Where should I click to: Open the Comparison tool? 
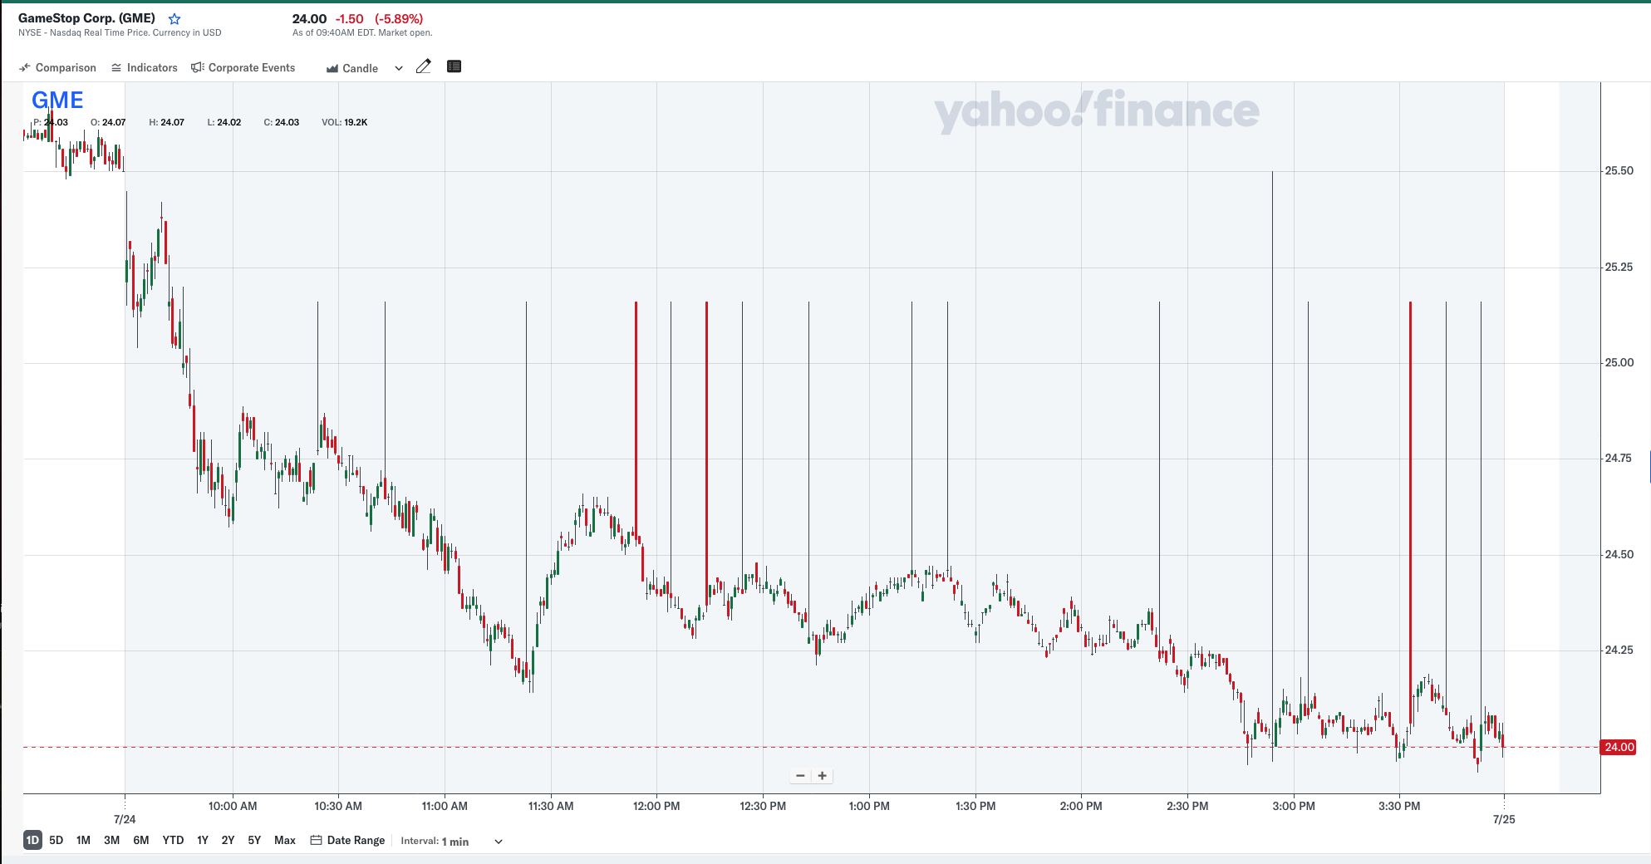pyautogui.click(x=57, y=68)
